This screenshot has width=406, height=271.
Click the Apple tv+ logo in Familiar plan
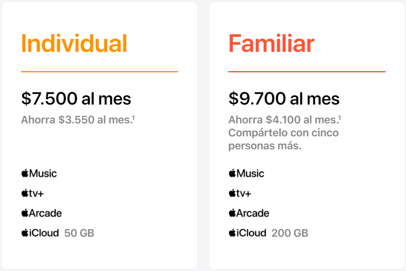240,193
